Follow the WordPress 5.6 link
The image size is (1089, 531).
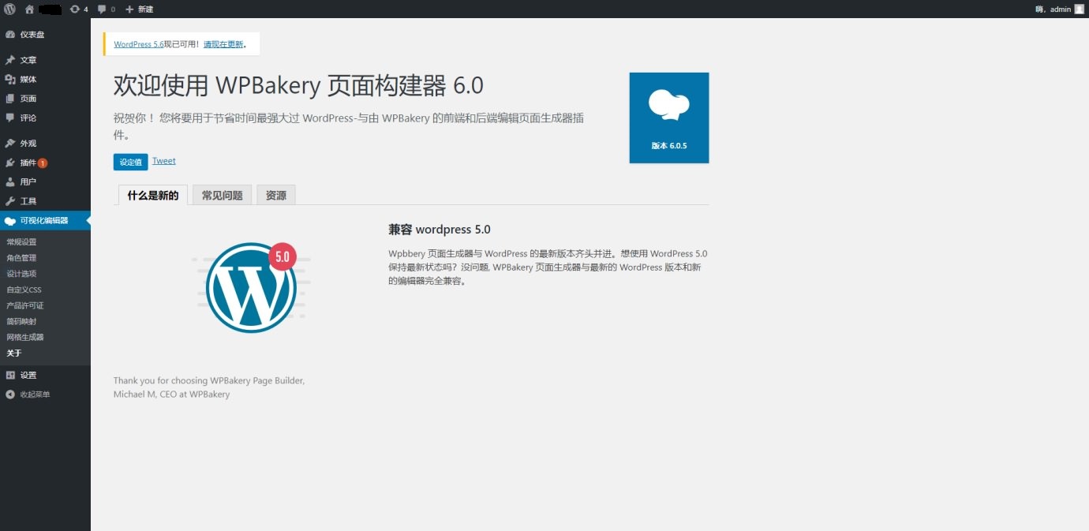139,44
